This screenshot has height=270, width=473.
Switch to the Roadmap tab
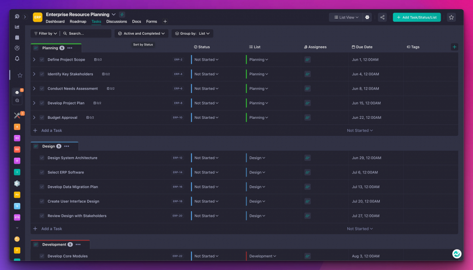pos(78,21)
